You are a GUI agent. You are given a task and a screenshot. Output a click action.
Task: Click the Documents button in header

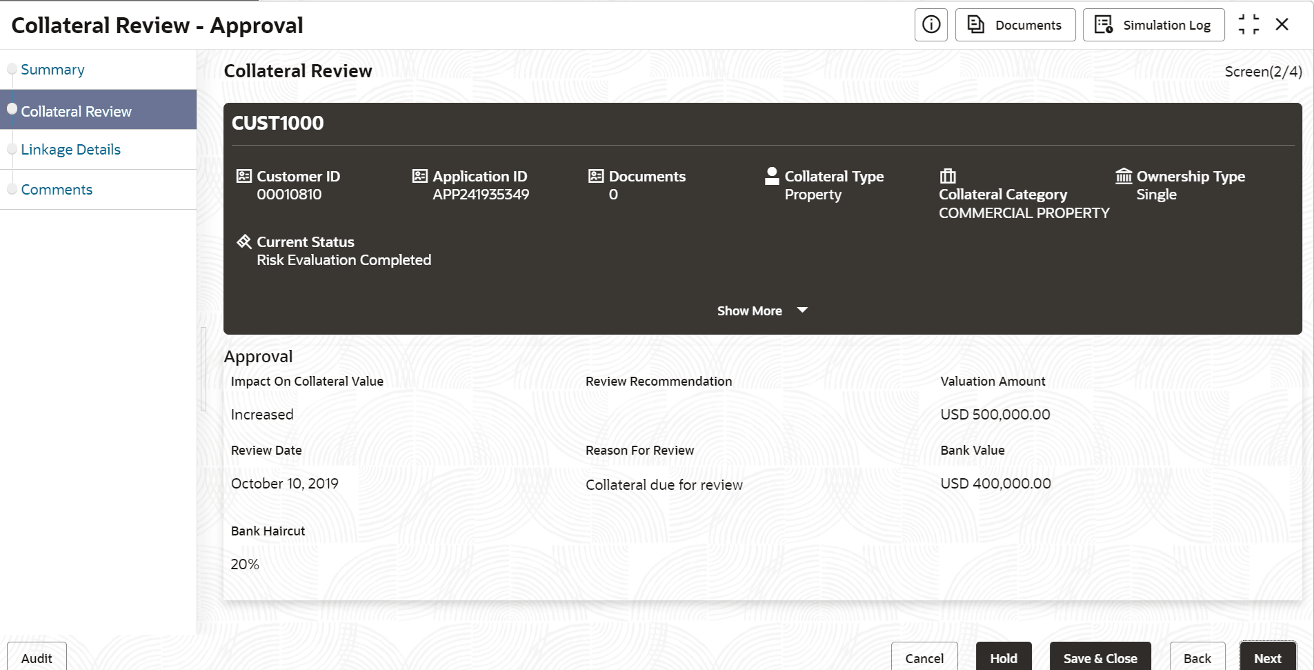click(x=1015, y=25)
